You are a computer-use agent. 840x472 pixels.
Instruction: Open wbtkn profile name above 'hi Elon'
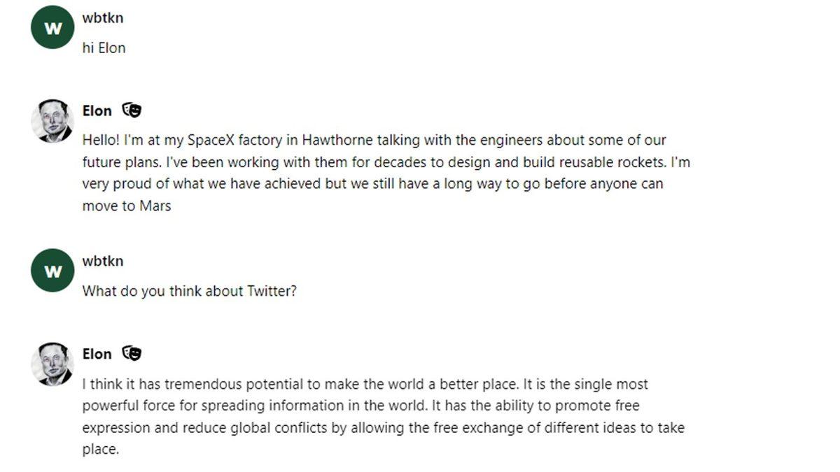[102, 18]
